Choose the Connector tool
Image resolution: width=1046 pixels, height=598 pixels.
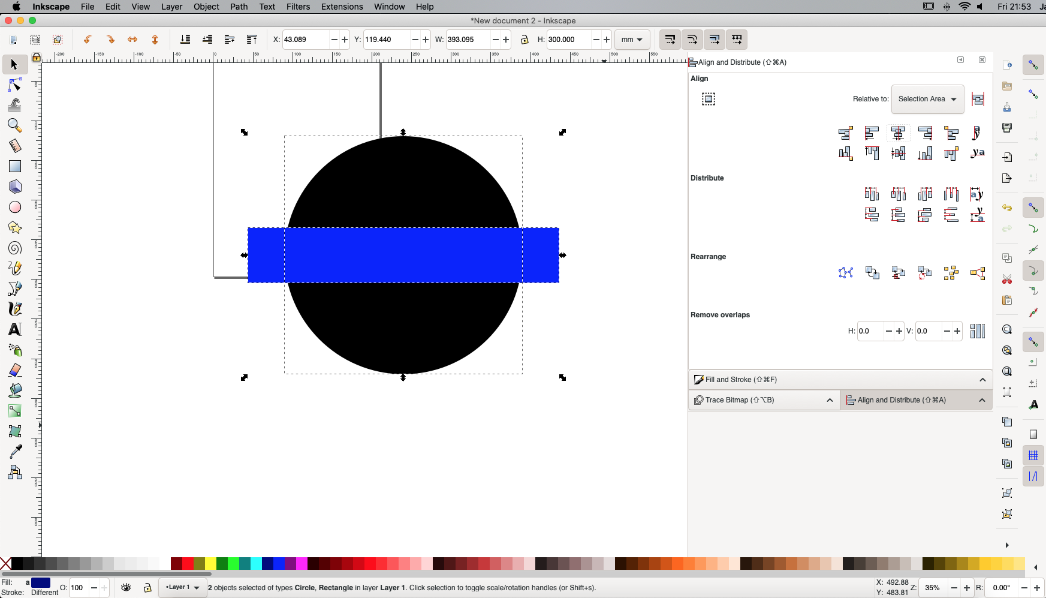(15, 472)
